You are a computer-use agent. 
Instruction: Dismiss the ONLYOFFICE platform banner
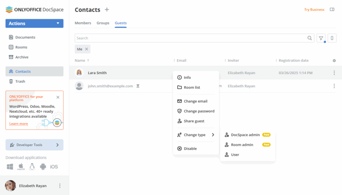pos(58,97)
